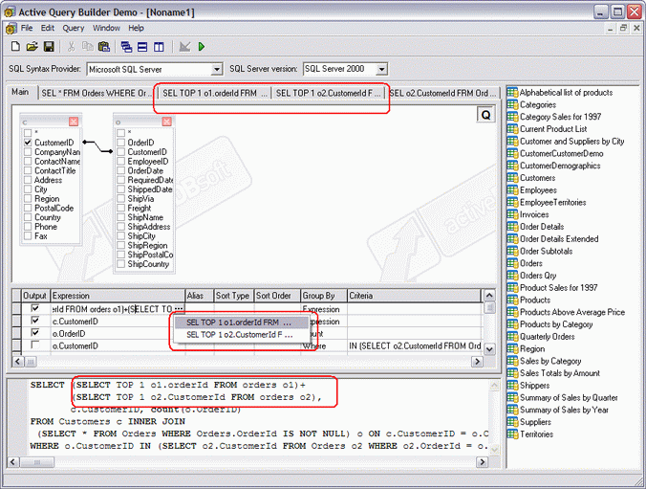The image size is (646, 489).
Task: Click the Paste clipboard toolbar icon
Action: (x=104, y=46)
